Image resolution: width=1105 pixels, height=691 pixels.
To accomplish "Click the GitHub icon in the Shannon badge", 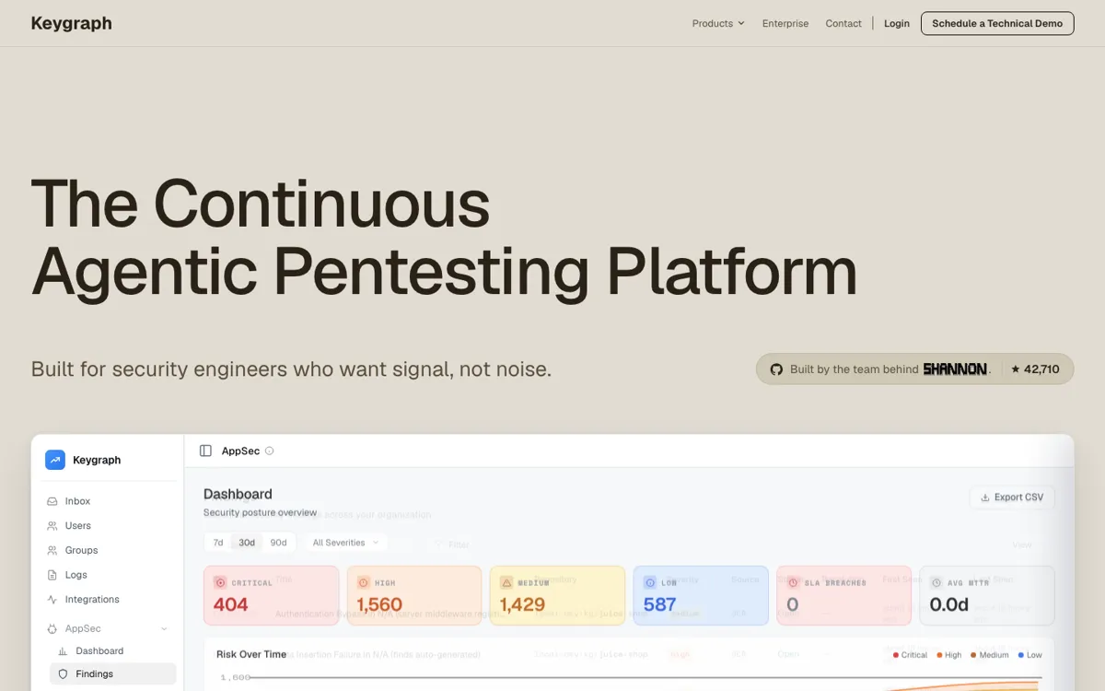I will [776, 369].
